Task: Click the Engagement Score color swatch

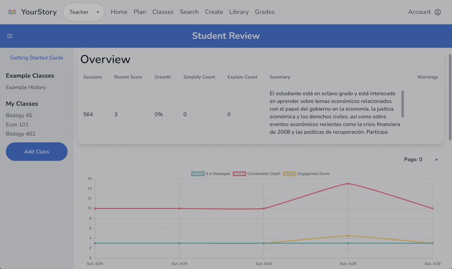Action: [x=290, y=173]
